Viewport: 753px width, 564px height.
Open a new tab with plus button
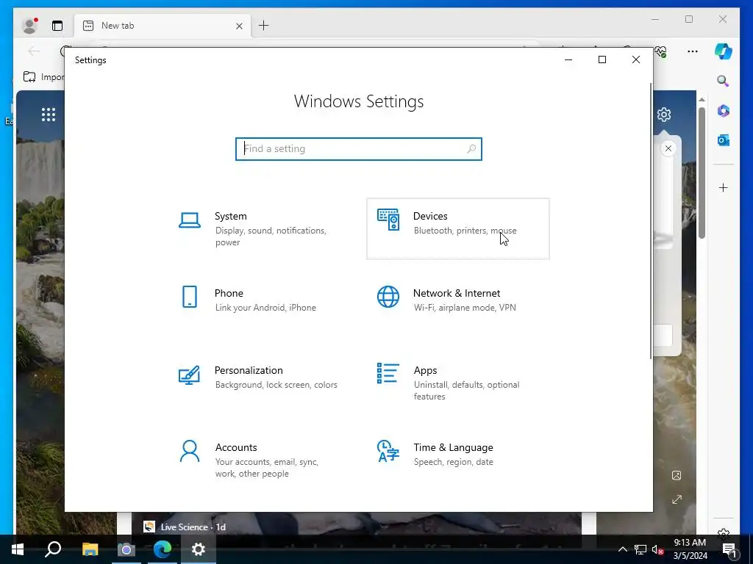(264, 26)
